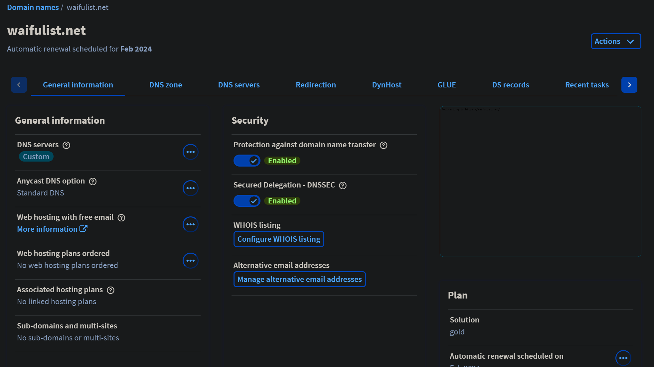
Task: Open DNS servers options menu (three dots)
Action: (190, 152)
